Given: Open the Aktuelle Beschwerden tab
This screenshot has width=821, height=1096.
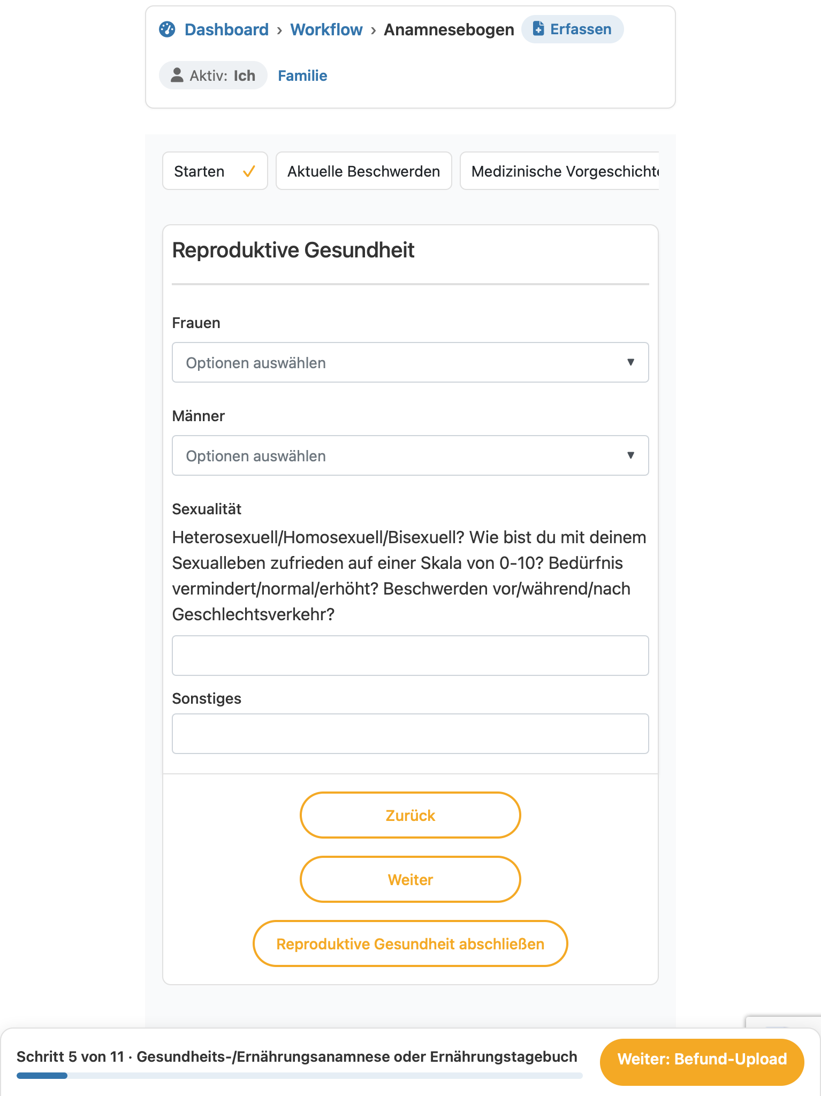Looking at the screenshot, I should 364,171.
